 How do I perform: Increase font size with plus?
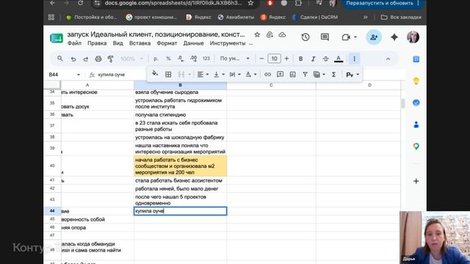click(286, 59)
